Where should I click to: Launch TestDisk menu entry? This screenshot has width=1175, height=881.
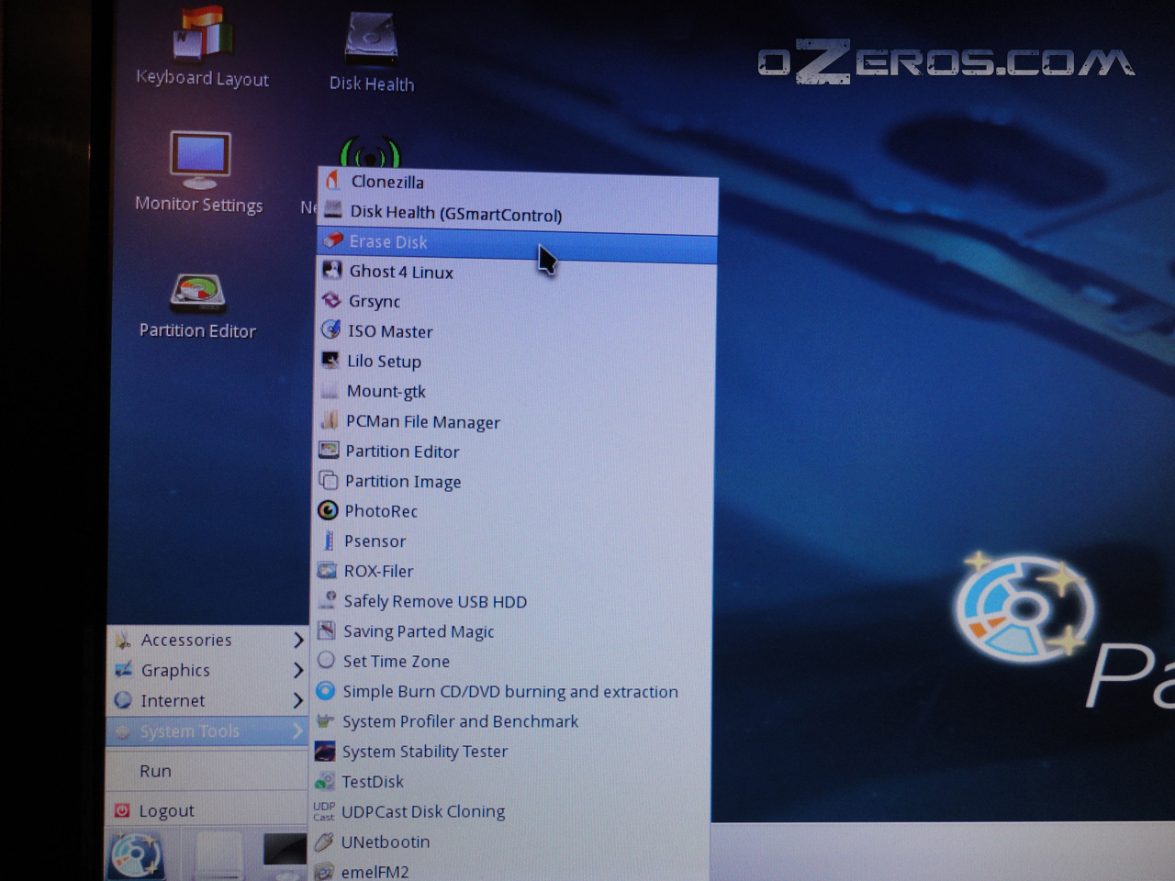pyautogui.click(x=511, y=781)
